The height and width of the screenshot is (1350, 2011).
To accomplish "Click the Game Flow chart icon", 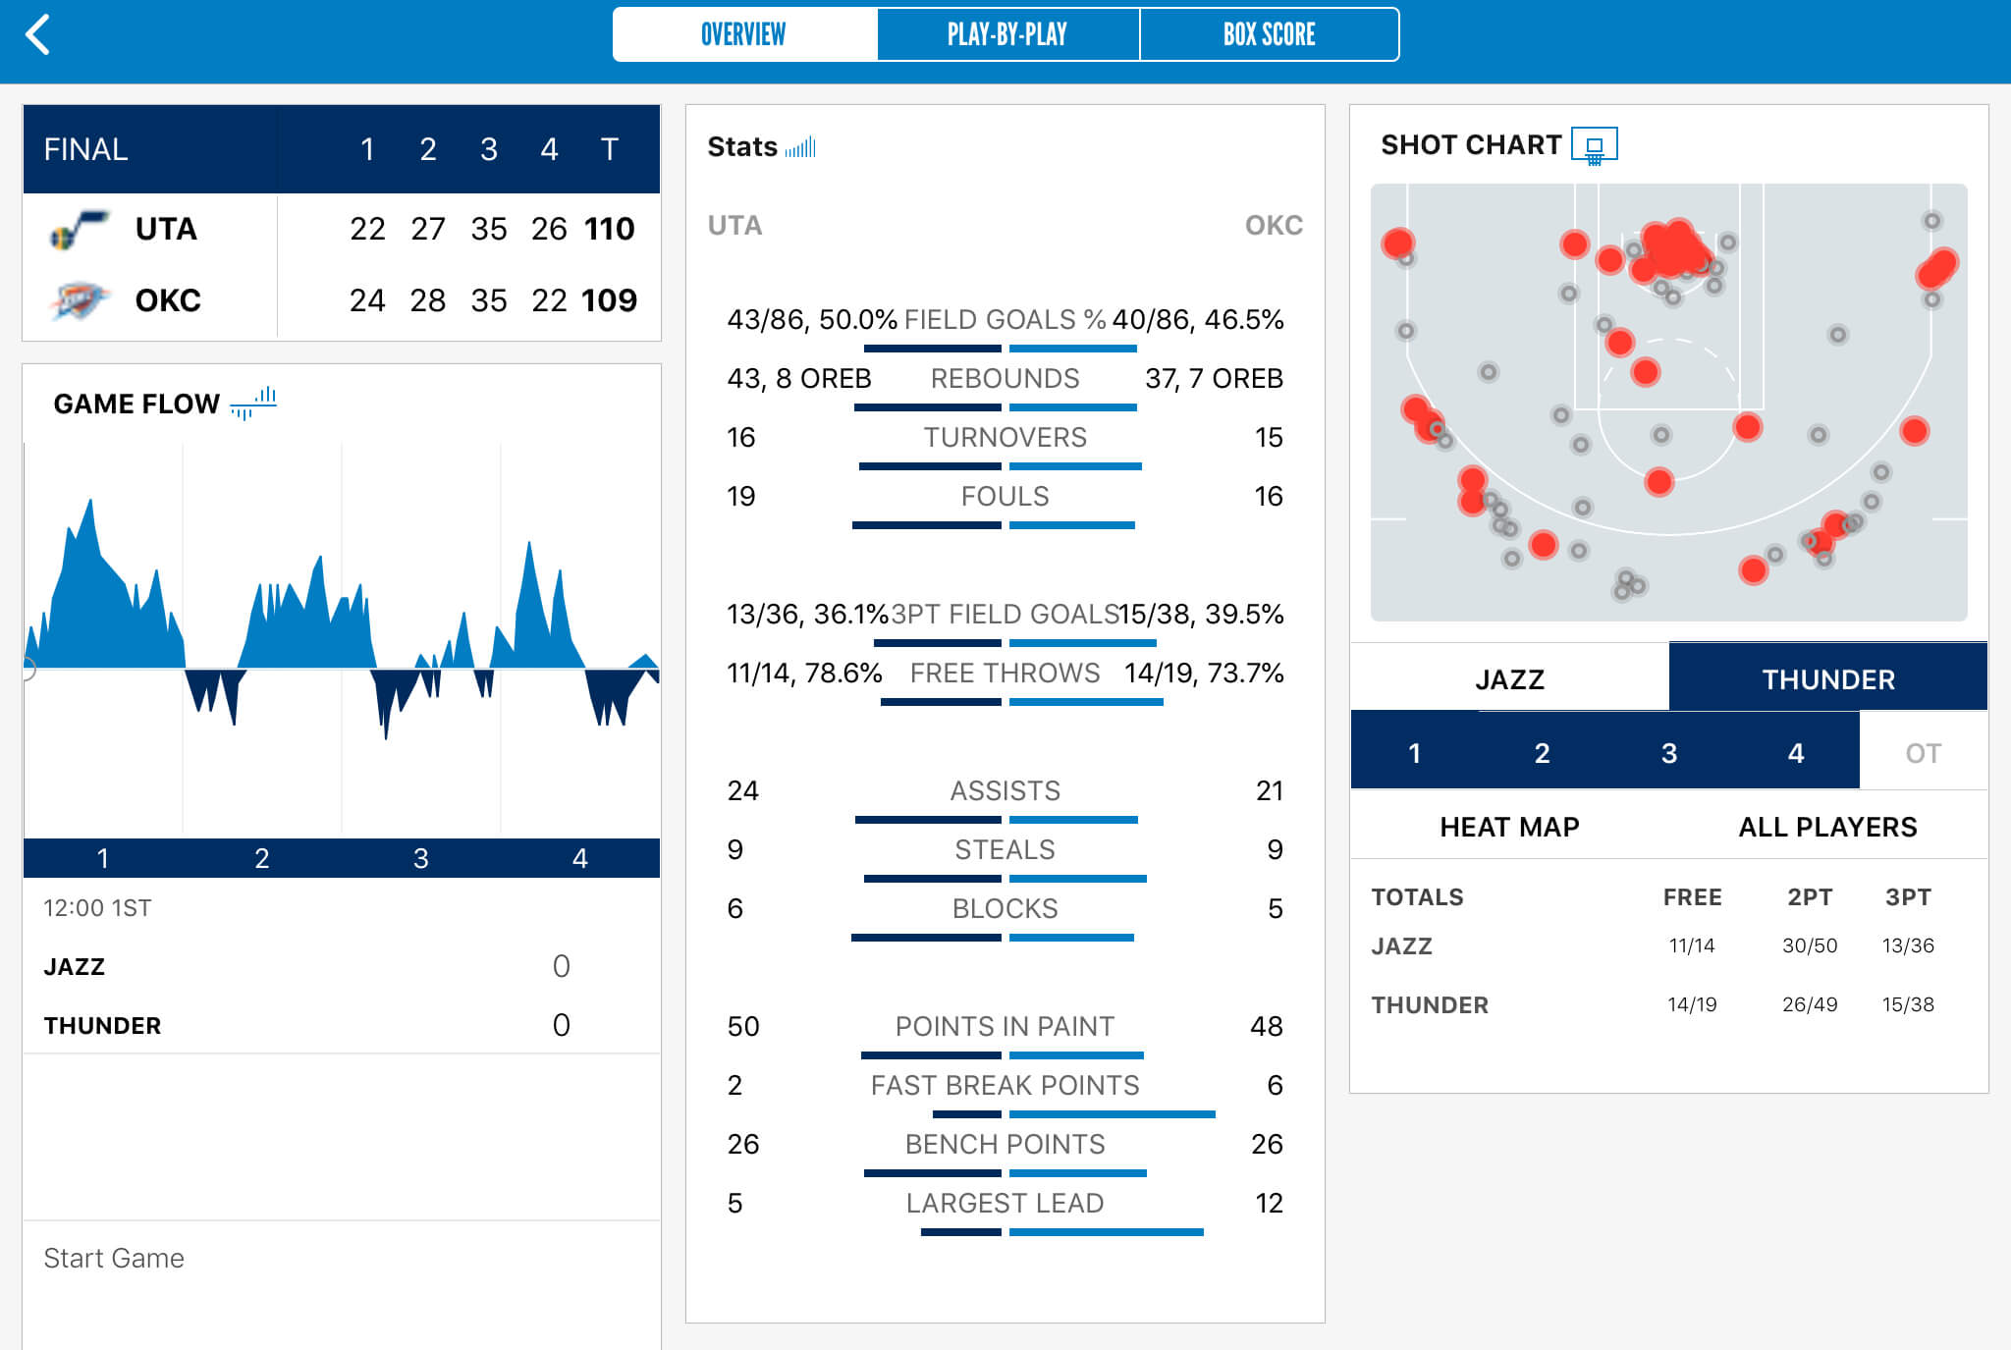I will click(253, 403).
